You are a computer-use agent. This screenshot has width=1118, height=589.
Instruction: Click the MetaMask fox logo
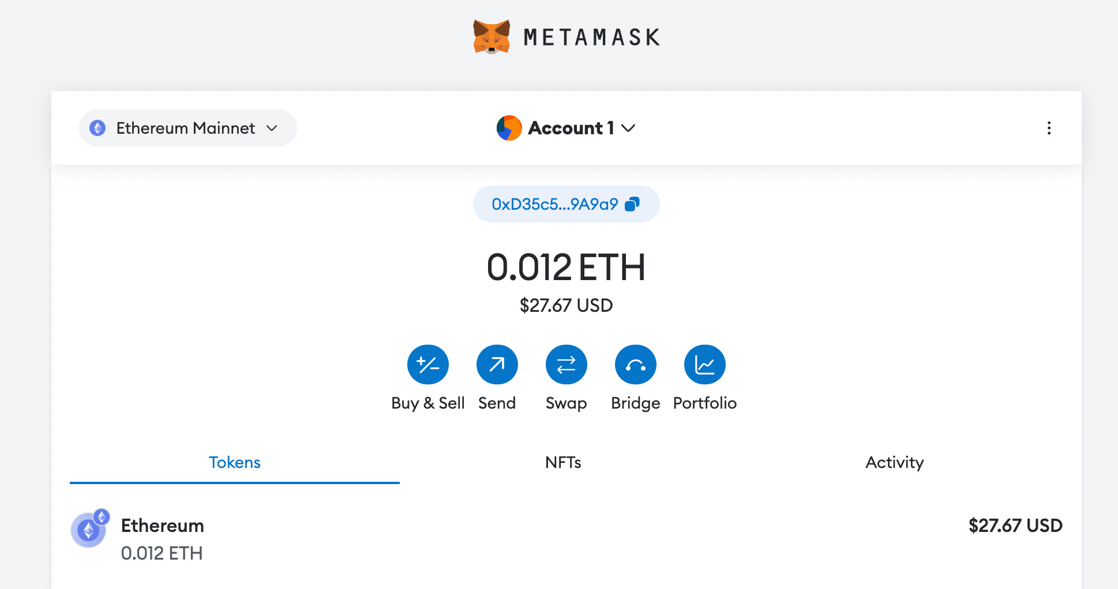[x=491, y=36]
